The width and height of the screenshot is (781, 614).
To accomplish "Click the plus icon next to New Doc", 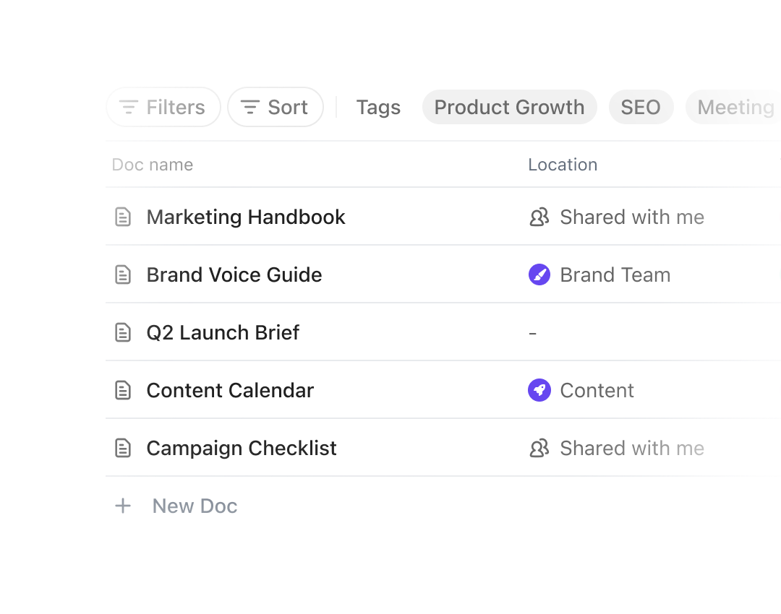I will point(123,506).
